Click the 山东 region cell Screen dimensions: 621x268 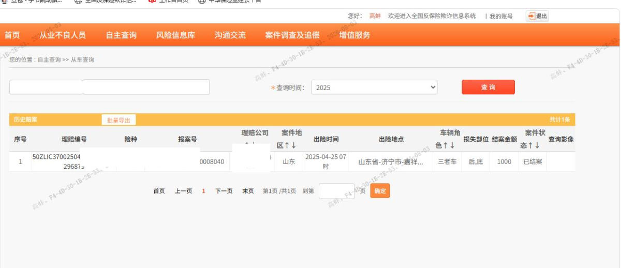[289, 161]
